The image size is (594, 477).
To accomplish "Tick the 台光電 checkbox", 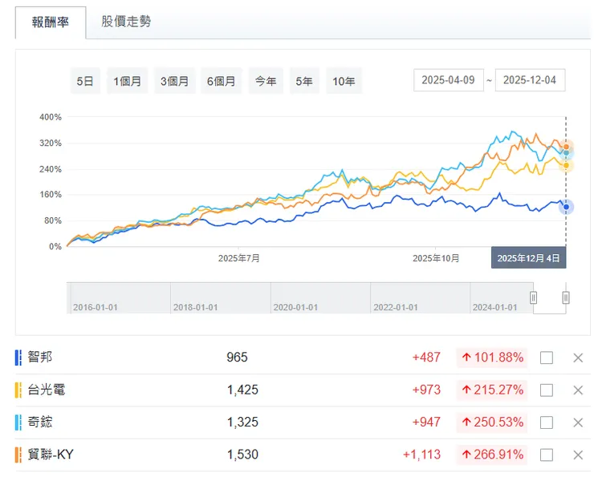I will 547,390.
